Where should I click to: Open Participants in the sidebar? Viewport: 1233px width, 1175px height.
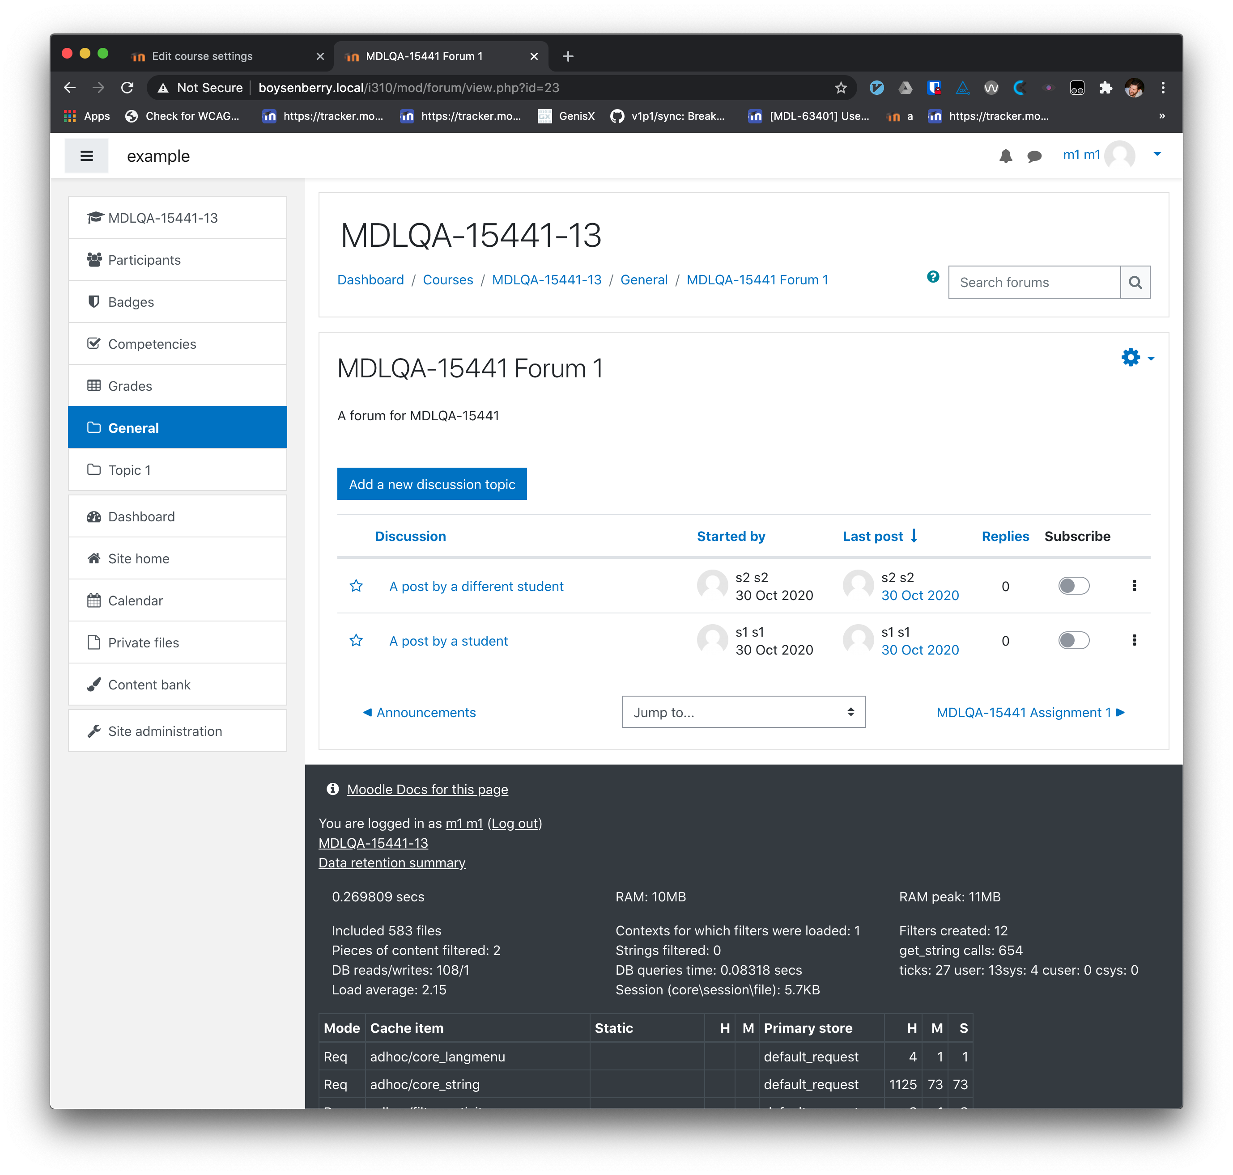pyautogui.click(x=178, y=260)
